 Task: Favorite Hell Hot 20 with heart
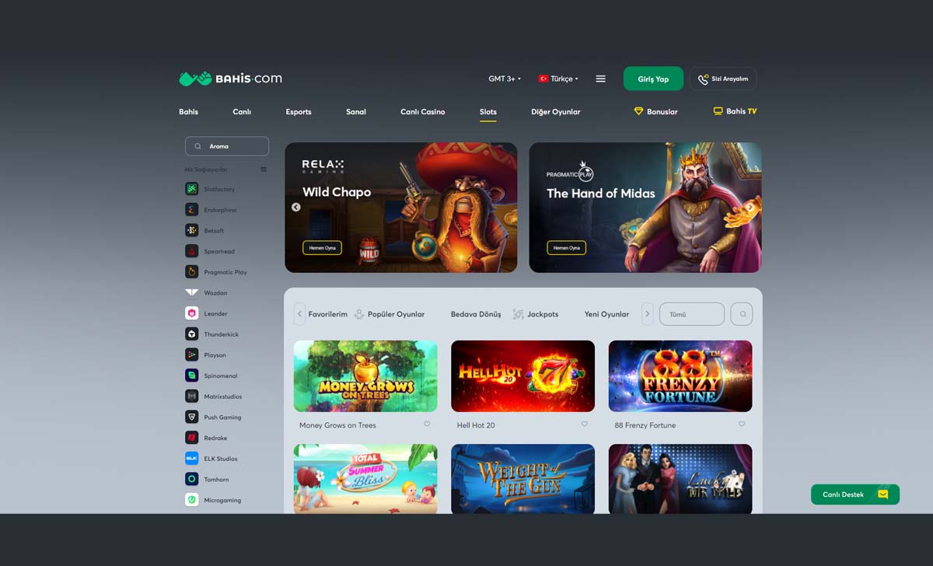click(585, 424)
